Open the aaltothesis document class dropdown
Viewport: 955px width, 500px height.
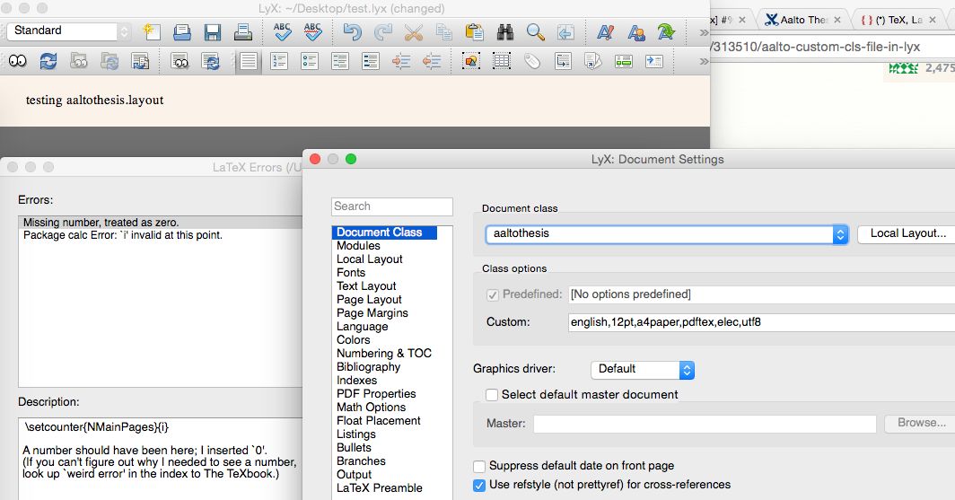[x=666, y=234]
